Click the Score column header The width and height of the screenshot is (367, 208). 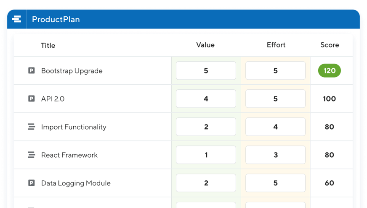point(330,45)
